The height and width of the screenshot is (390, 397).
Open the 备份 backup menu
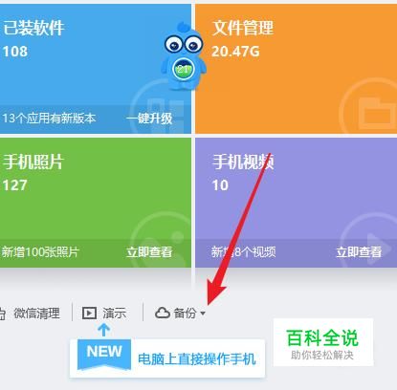coord(180,313)
